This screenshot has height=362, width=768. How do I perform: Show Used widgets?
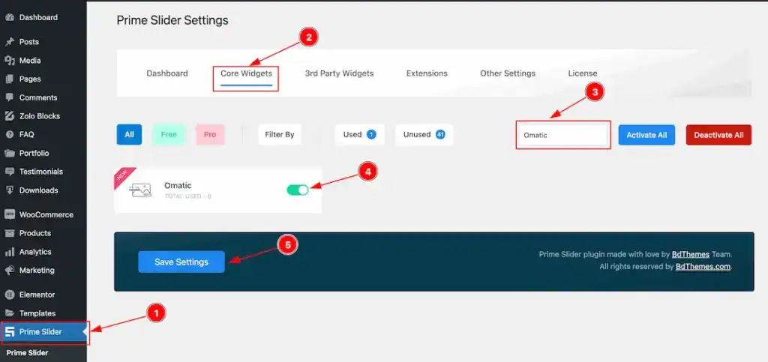(359, 134)
